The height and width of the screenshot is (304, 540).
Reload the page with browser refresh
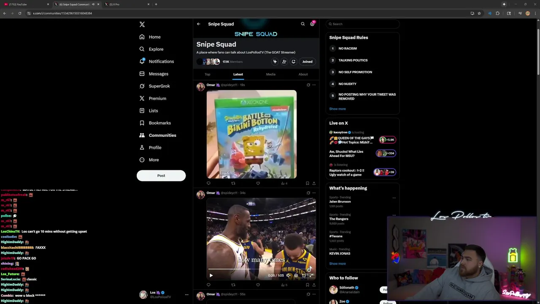(x=20, y=13)
